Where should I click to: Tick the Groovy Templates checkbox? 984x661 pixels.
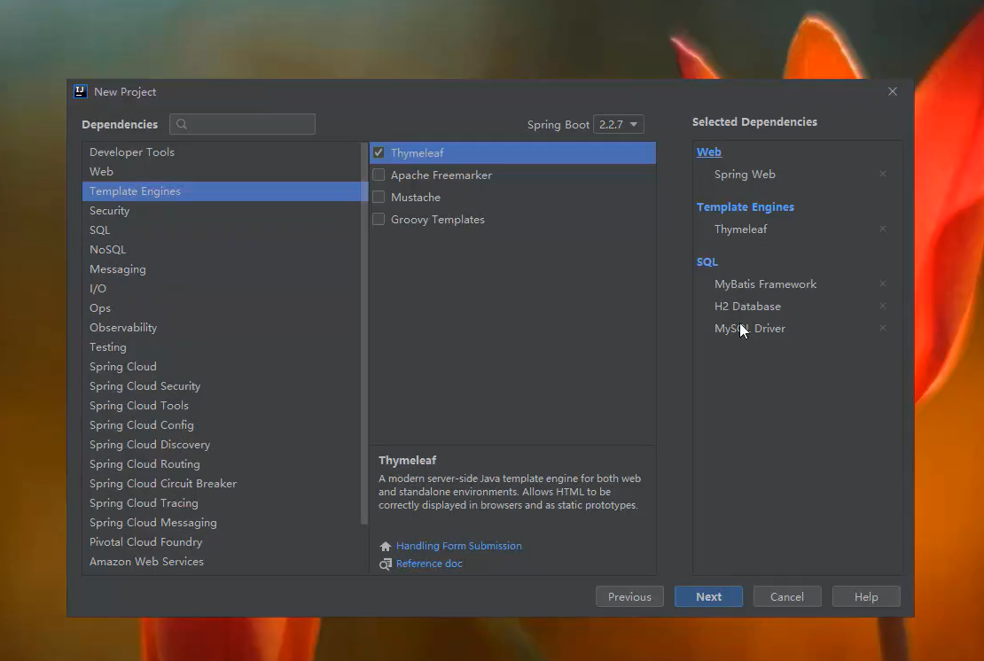click(379, 219)
